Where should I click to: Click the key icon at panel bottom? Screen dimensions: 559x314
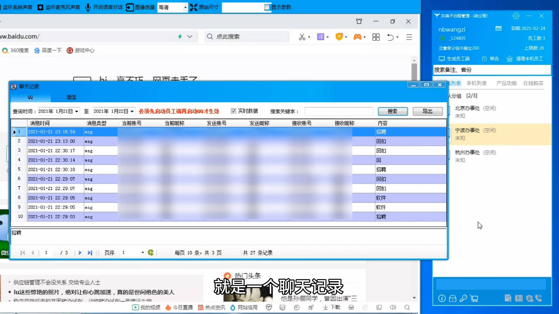click(463, 298)
